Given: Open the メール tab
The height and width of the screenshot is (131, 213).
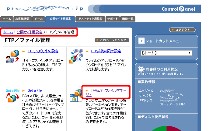Looking at the screenshot, I should [38, 19].
